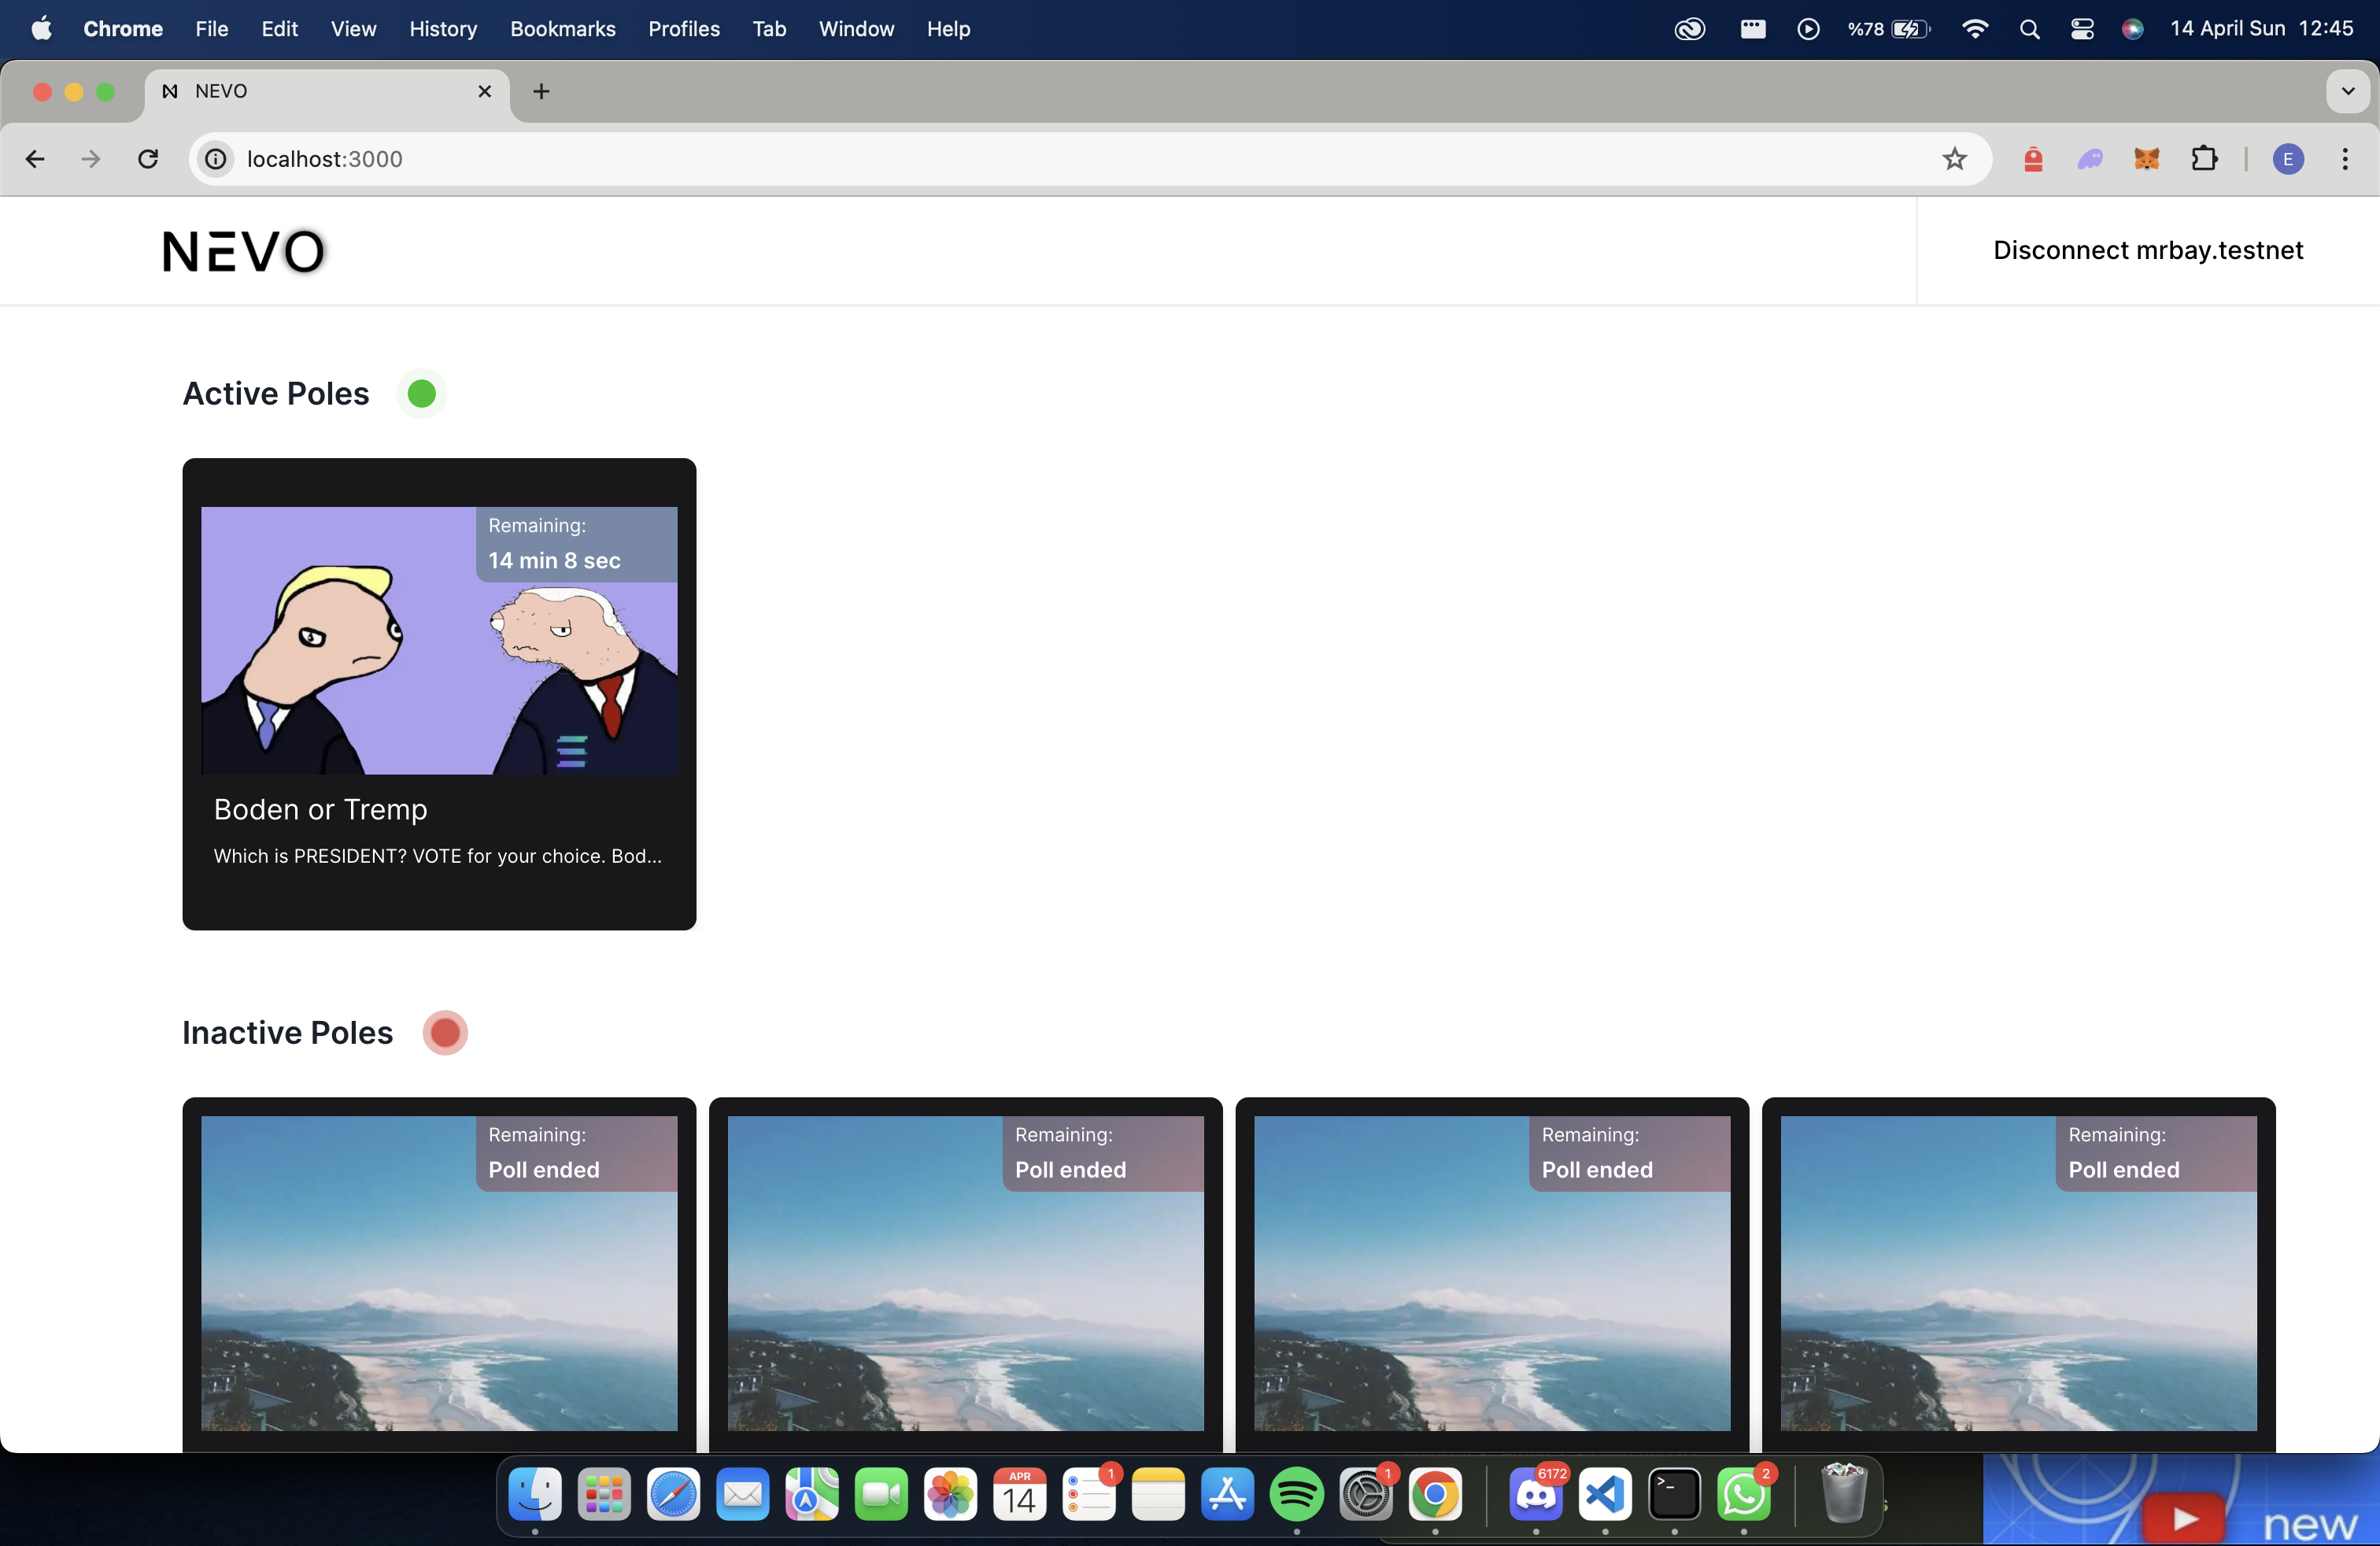Click the NEVO logo in header
The width and height of the screenshot is (2380, 1546).
tap(244, 251)
